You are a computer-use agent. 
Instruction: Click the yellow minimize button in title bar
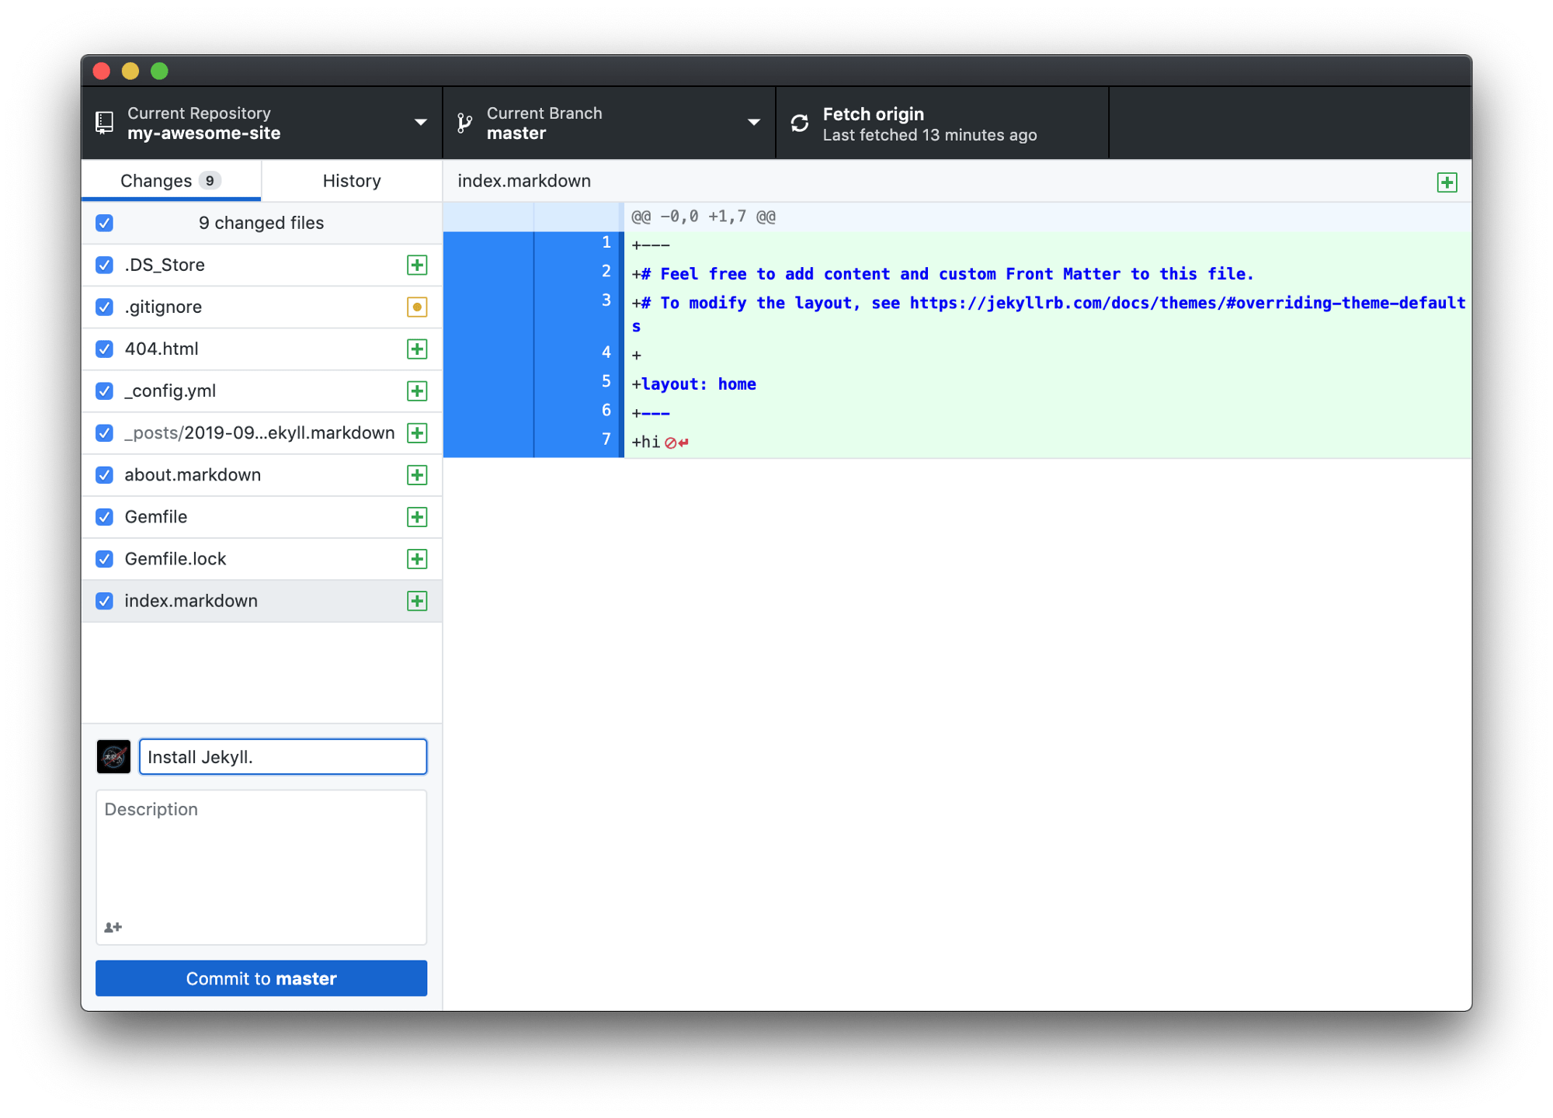point(130,71)
